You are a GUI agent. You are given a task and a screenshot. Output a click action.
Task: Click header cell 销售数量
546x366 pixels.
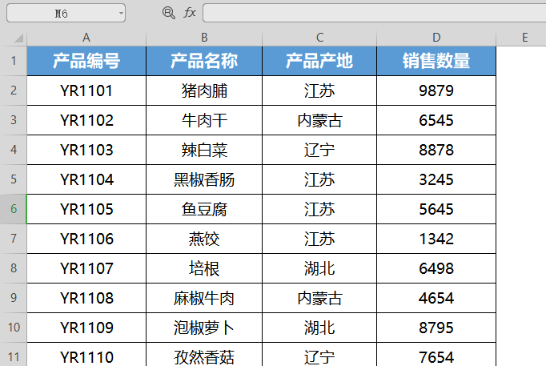[x=436, y=61]
